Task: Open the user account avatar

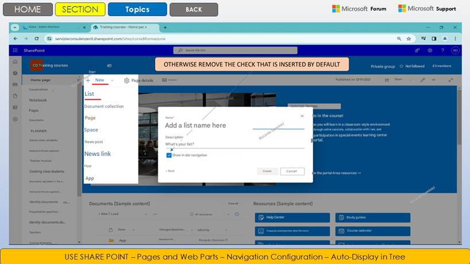Action: click(x=455, y=51)
